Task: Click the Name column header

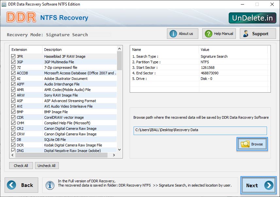Action: [x=164, y=50]
